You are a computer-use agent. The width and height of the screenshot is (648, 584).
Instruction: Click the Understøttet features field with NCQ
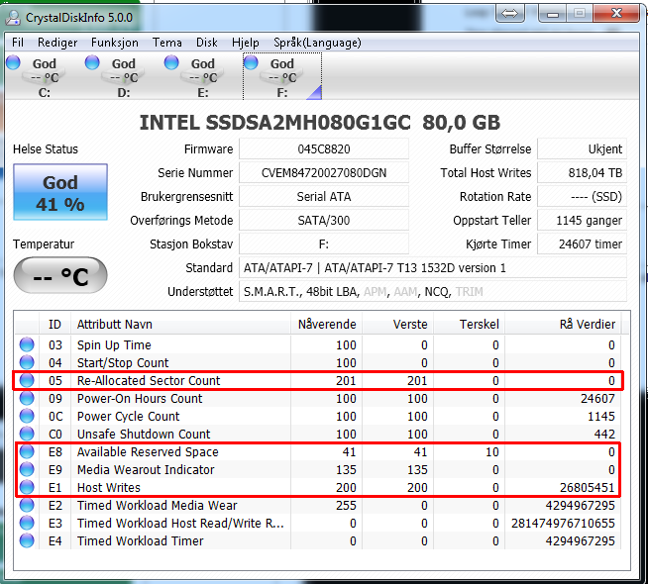pyautogui.click(x=433, y=292)
